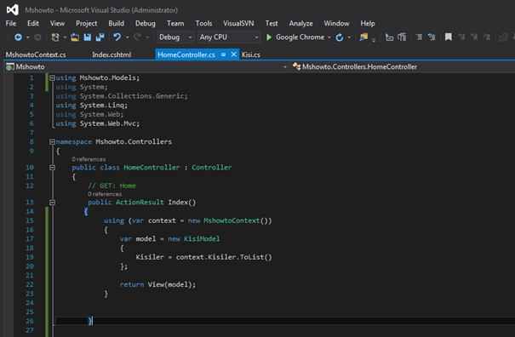This screenshot has height=337, width=515.
Task: Click the Navigate Backward arrow icon
Action: click(x=18, y=37)
